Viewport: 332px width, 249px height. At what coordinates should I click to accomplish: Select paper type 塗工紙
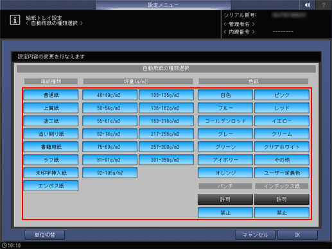point(51,121)
